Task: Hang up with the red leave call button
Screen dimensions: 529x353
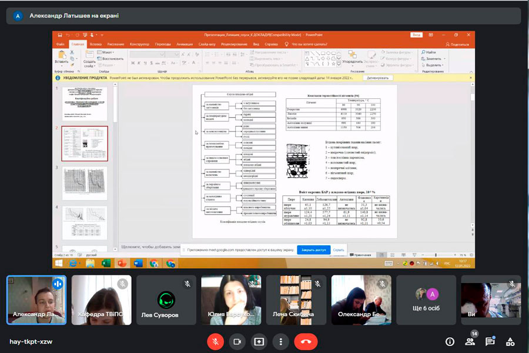Action: (x=306, y=341)
